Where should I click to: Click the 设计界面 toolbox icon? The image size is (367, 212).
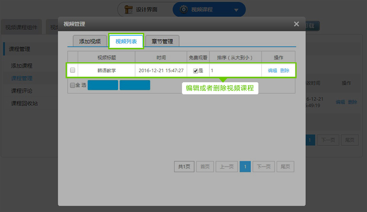pos(129,10)
